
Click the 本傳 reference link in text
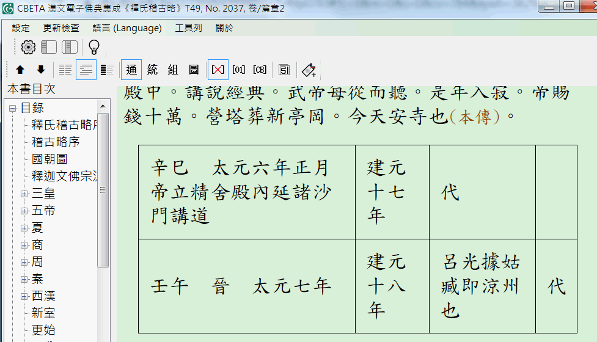click(474, 117)
